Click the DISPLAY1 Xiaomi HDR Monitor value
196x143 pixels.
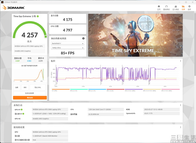pyautogui.click(x=50, y=136)
